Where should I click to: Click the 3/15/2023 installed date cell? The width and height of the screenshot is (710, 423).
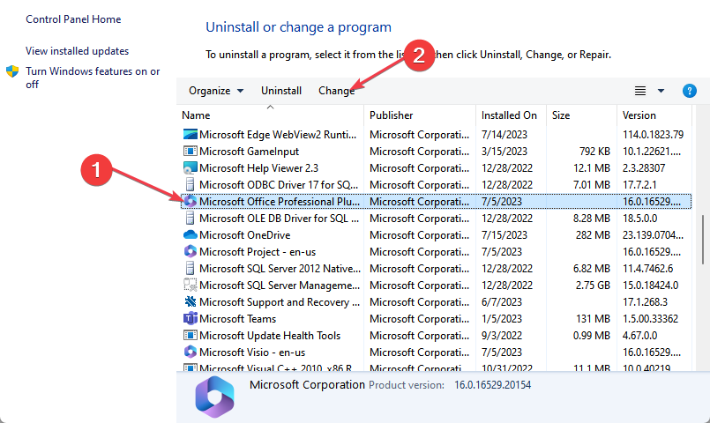504,151
